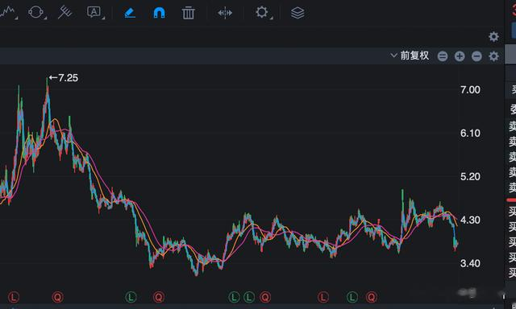Click the first green L event marker
Image resolution: width=516 pixels, height=309 pixels.
(x=131, y=297)
